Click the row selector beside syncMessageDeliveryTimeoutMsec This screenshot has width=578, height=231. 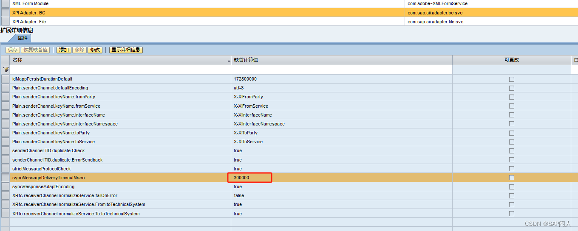tap(5, 178)
